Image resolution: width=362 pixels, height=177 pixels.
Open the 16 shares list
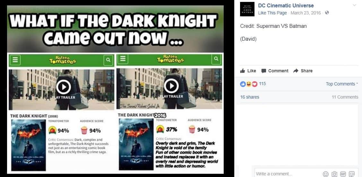point(250,97)
